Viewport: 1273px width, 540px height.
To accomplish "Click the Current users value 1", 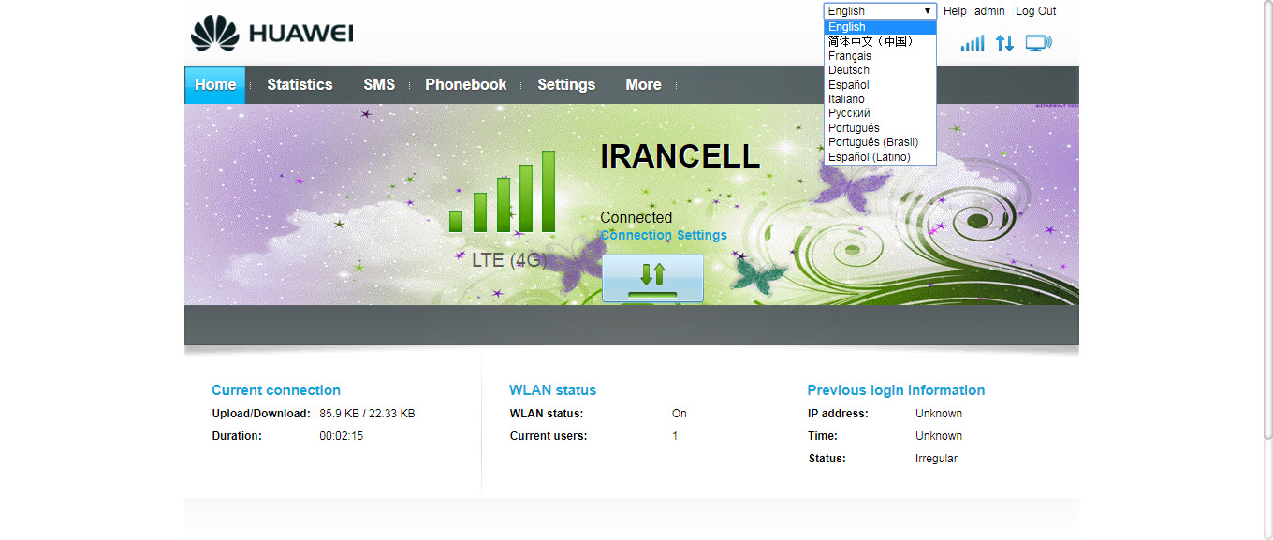I will click(x=675, y=436).
